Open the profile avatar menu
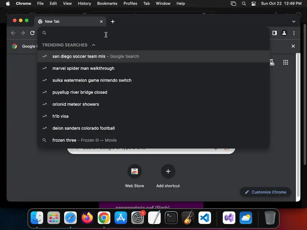 [284, 33]
